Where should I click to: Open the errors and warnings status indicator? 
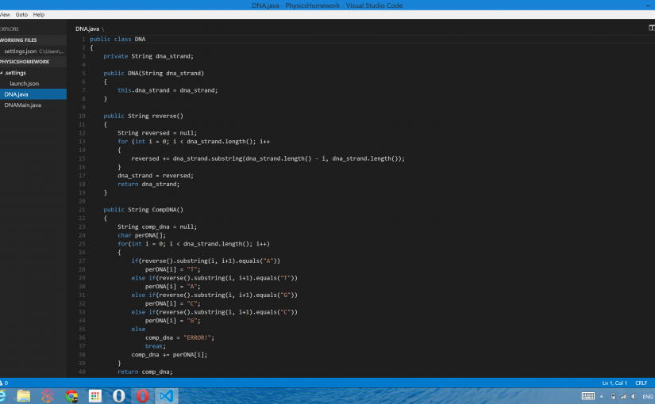click(x=4, y=383)
